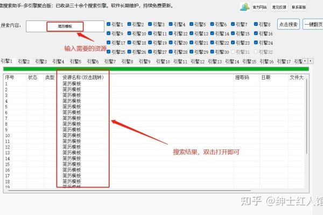Select the 引擎5 tab
Viewport: 323px width, 215px height.
75,61
